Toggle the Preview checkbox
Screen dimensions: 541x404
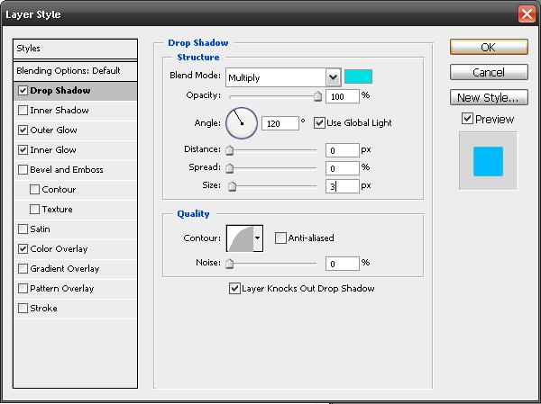click(x=467, y=119)
